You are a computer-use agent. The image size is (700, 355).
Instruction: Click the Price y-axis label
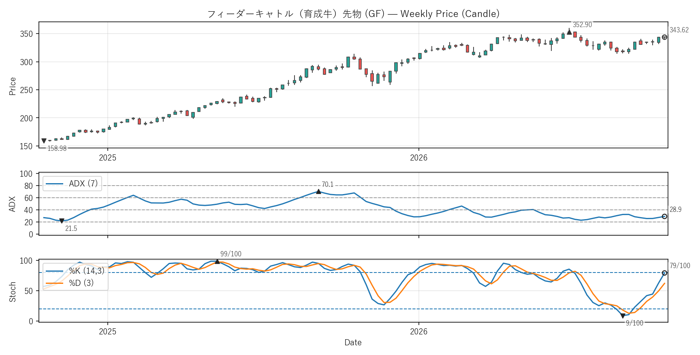[x=13, y=86]
